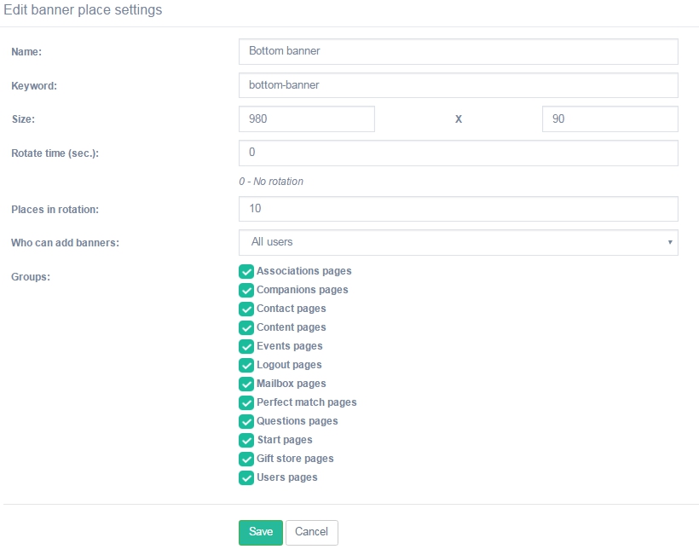Uncheck the Associations pages checkbox
The image size is (699, 555).
(246, 271)
